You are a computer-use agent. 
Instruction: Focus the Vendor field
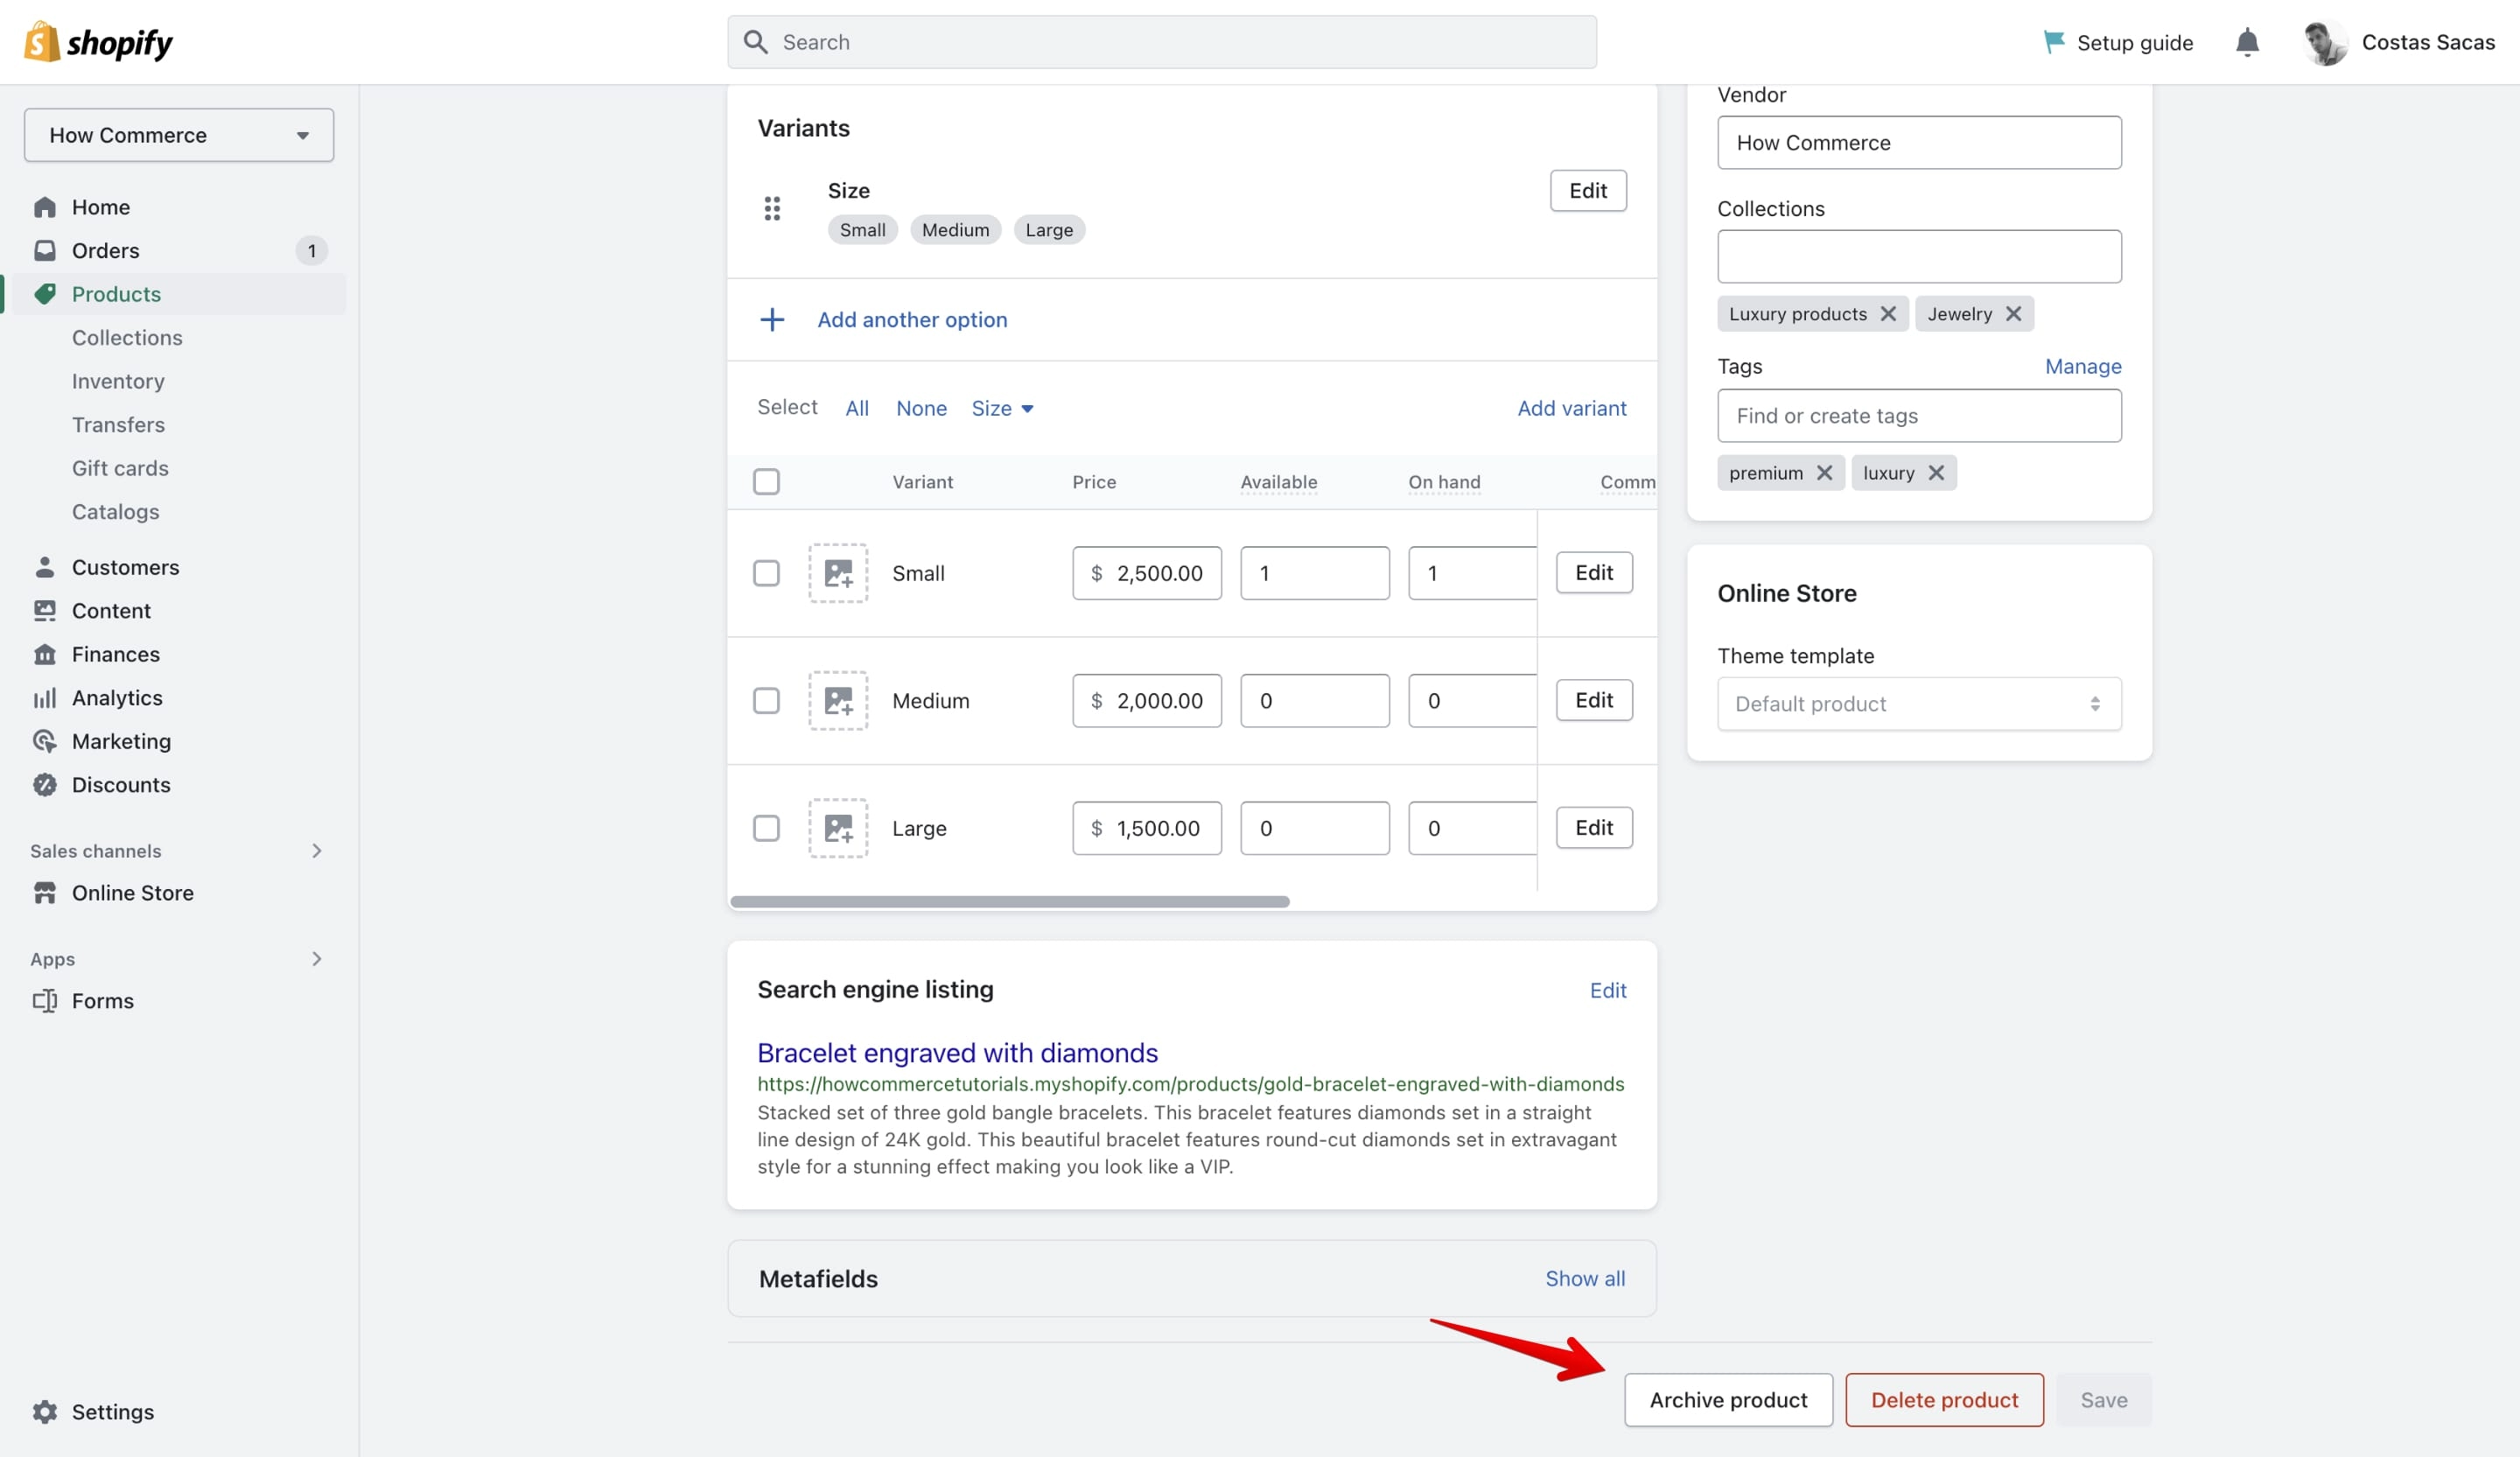coord(1919,143)
